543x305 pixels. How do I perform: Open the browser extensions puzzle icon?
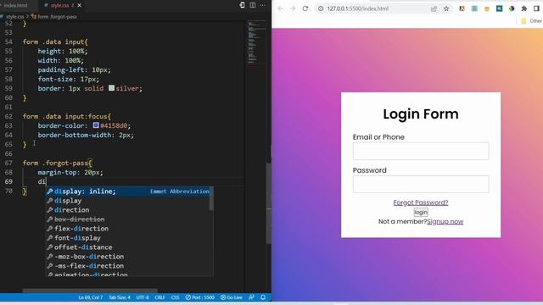(524, 8)
